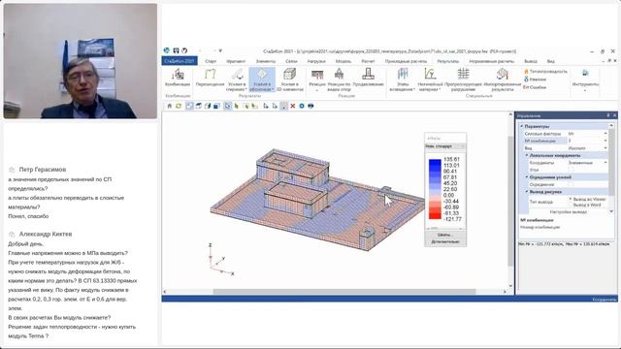The width and height of the screenshot is (621, 349).
Task: Click chat name Александр Киктев
Action: pos(46,234)
